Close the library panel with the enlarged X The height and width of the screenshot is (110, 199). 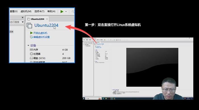22,18
